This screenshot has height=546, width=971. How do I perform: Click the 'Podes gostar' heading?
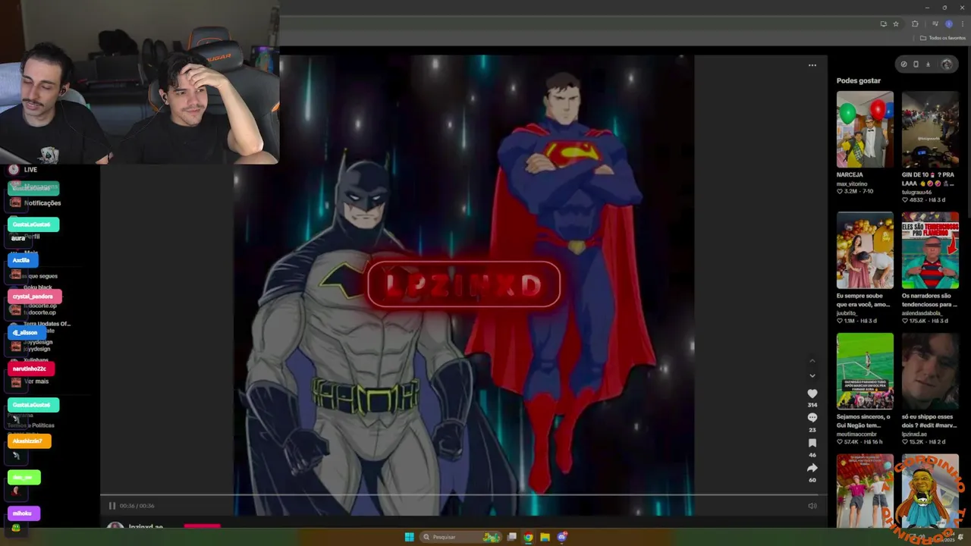coord(859,80)
